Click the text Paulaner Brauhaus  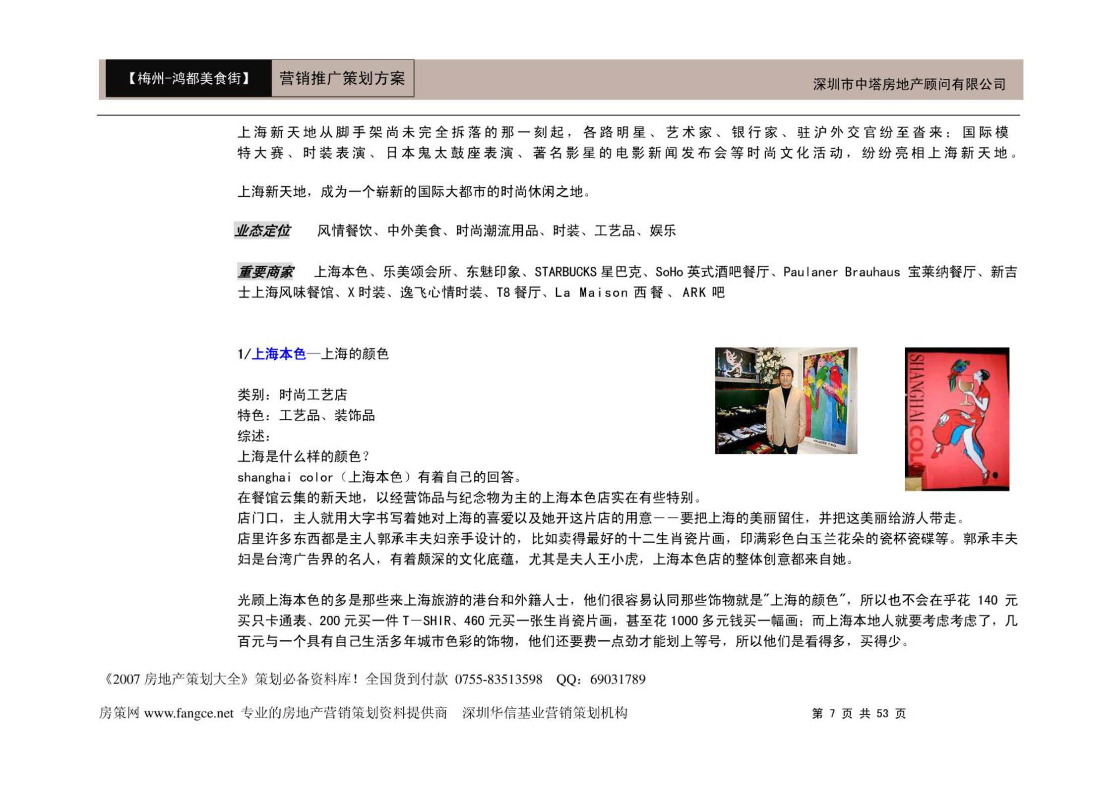(x=841, y=272)
